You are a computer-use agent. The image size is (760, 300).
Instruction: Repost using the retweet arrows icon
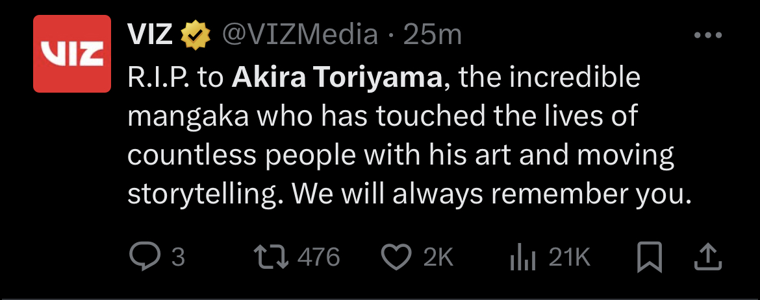point(272,257)
